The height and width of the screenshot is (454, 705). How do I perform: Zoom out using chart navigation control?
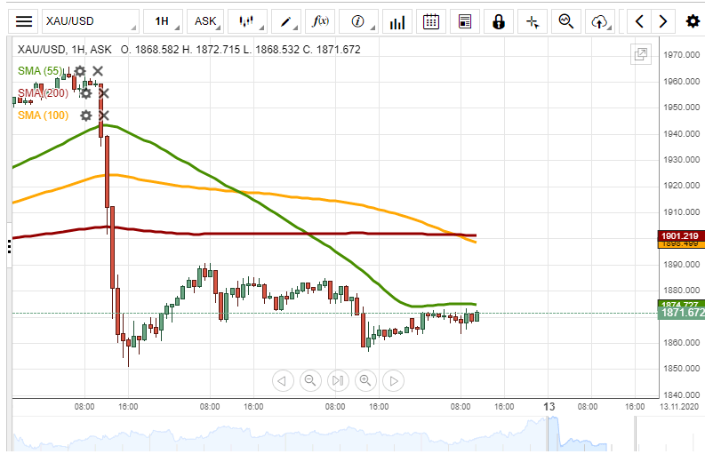coord(310,381)
